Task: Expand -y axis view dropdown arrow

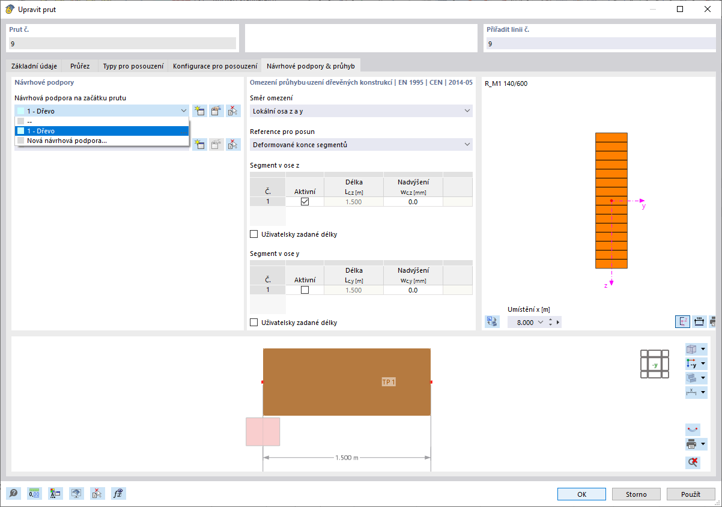Action: pos(703,363)
